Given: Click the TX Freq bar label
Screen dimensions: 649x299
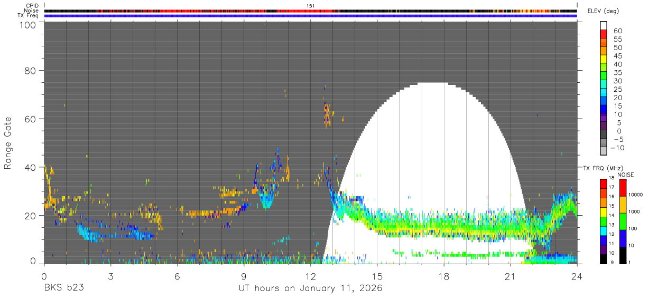Looking at the screenshot, I should point(29,16).
